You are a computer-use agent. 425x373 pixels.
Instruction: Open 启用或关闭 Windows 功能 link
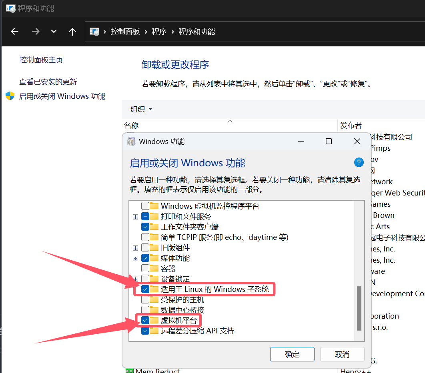click(62, 96)
